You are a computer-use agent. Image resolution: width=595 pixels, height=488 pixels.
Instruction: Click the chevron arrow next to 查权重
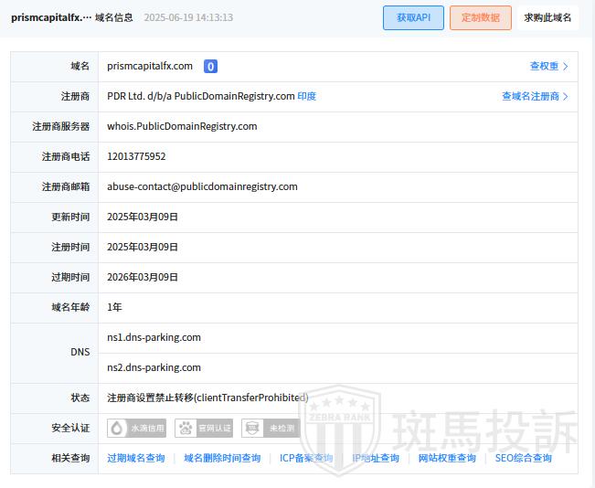[566, 67]
